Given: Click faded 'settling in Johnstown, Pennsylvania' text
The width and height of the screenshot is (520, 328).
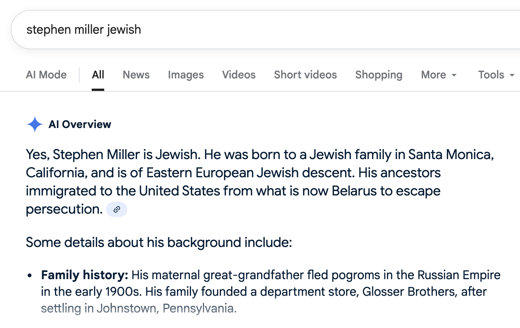Looking at the screenshot, I should click(139, 308).
